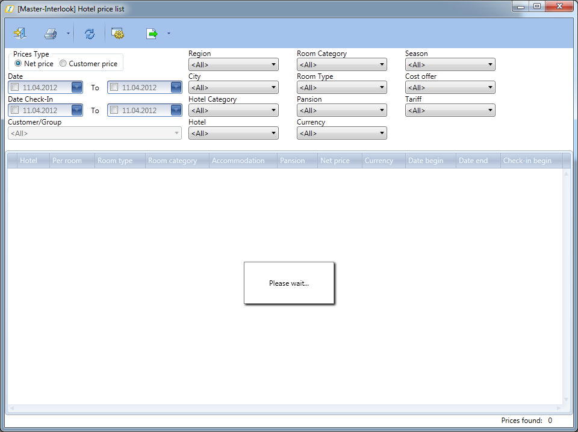Screen dimensions: 578x432
Task: Click the refresh arrows toolbar icon
Action: pos(90,34)
